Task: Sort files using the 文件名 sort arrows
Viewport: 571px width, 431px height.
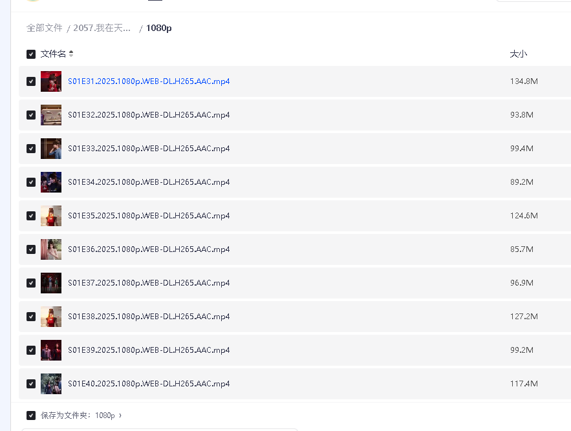Action: [x=71, y=54]
